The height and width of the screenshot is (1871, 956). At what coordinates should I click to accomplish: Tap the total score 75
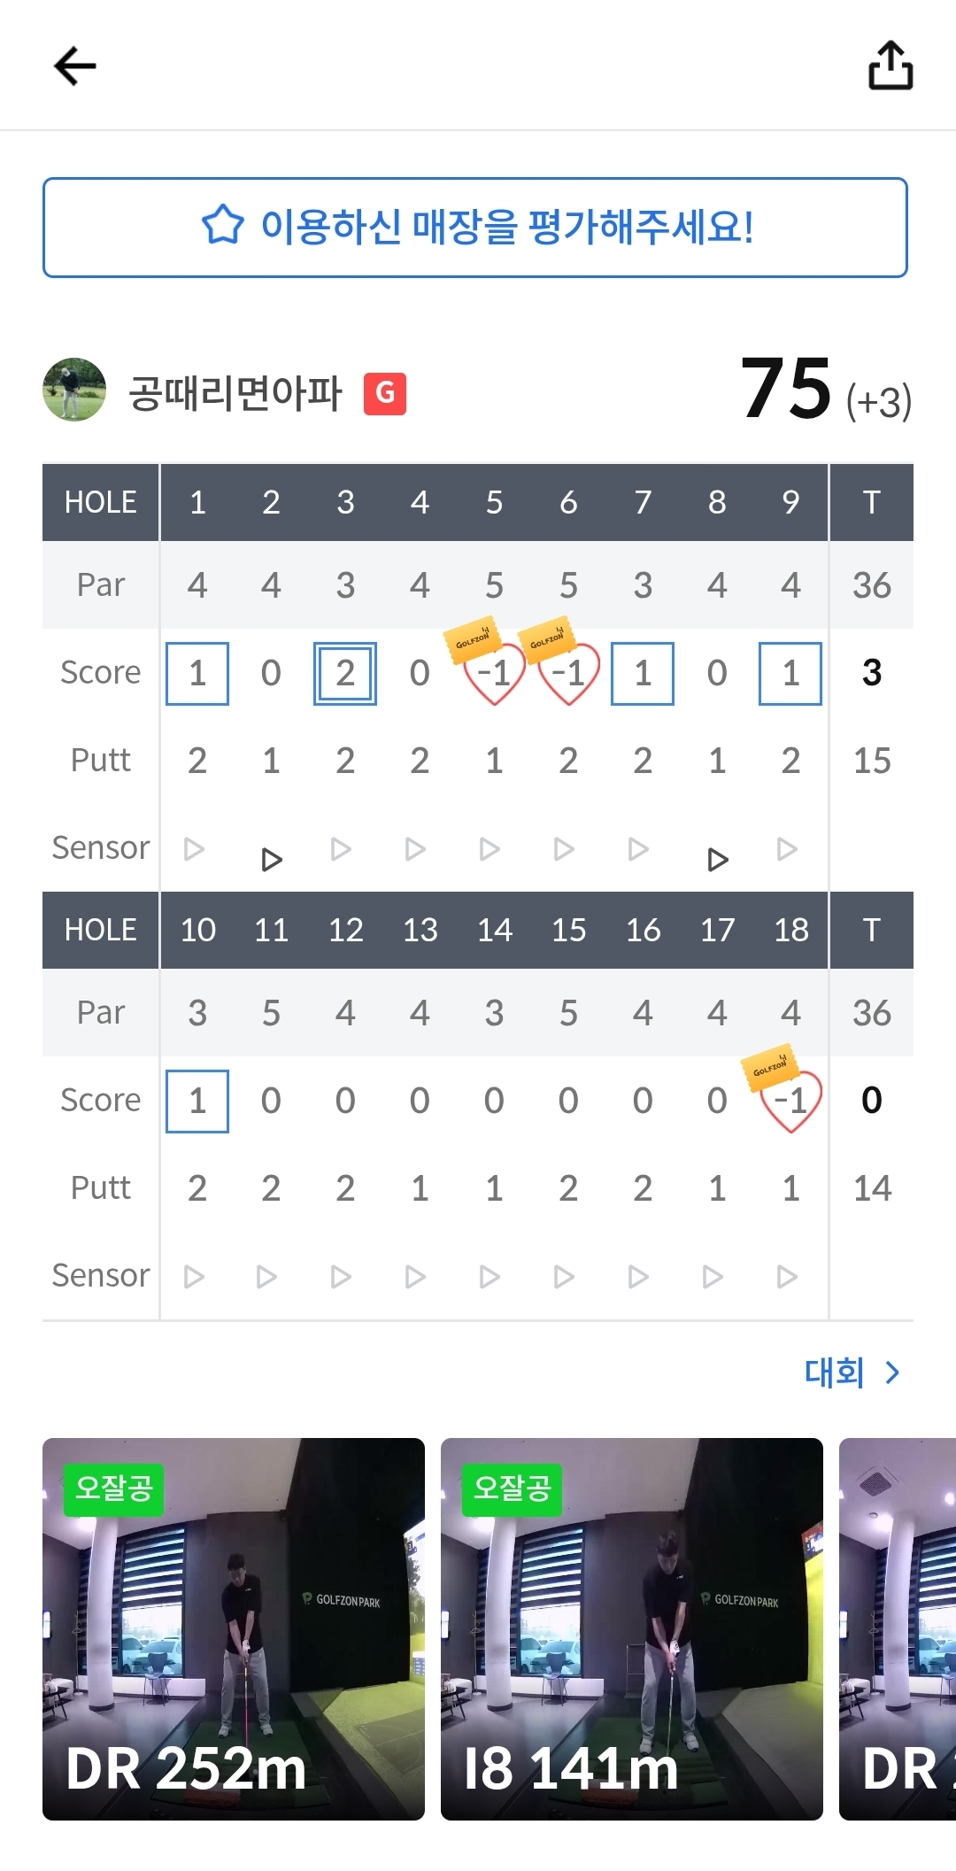tap(786, 390)
